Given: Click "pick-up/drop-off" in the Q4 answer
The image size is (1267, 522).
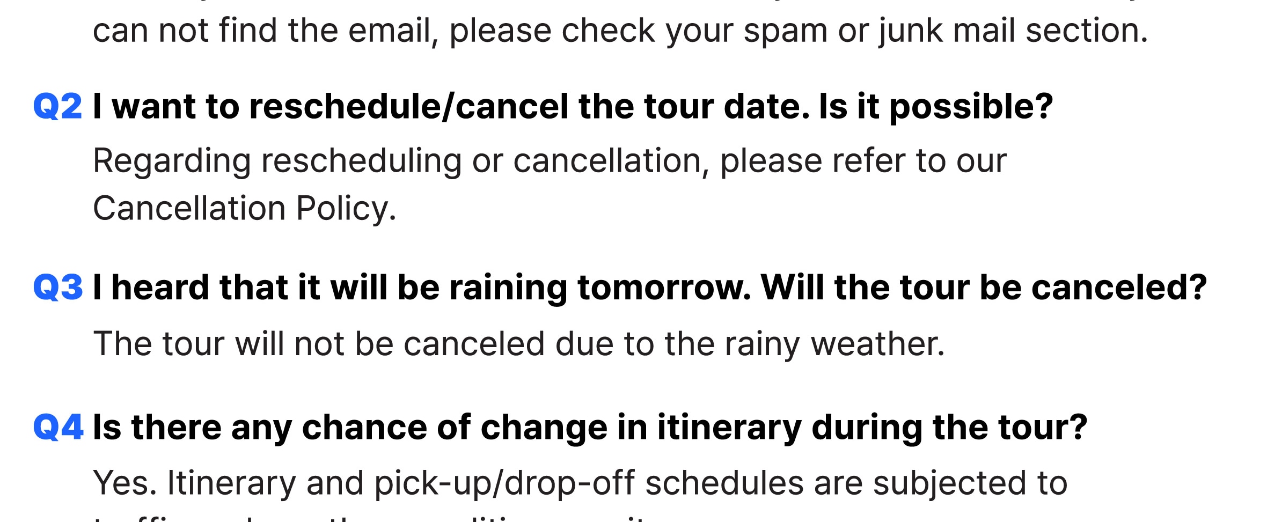Looking at the screenshot, I should click(x=504, y=483).
